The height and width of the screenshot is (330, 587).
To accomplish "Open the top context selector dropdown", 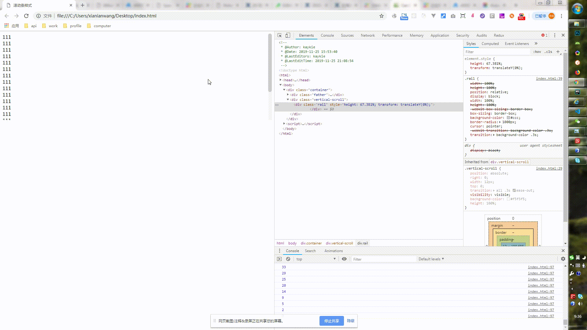I will pos(316,259).
